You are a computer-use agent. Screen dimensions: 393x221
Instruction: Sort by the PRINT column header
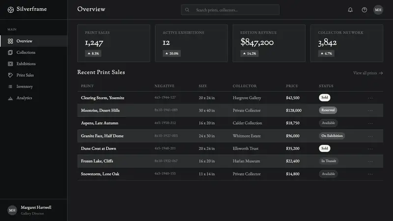[x=87, y=86]
